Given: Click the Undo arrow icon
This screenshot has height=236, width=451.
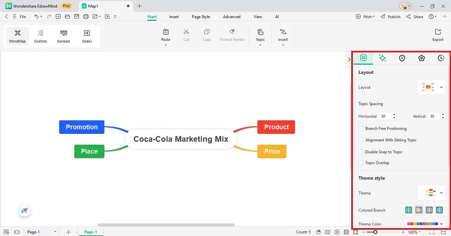Looking at the screenshot, I should click(x=36, y=17).
